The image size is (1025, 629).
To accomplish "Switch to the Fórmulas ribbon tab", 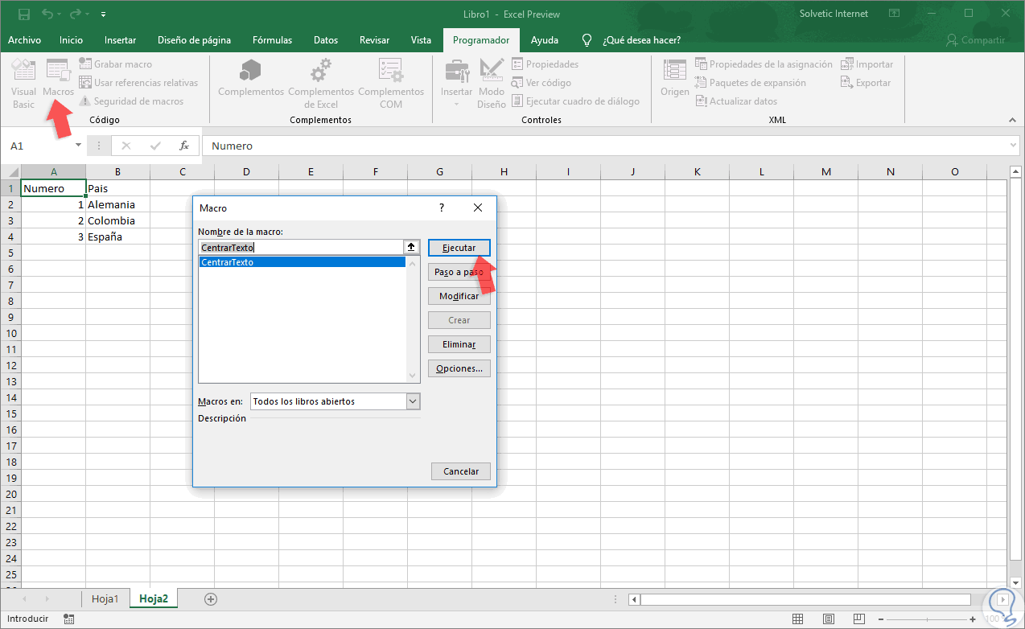I will click(x=271, y=39).
